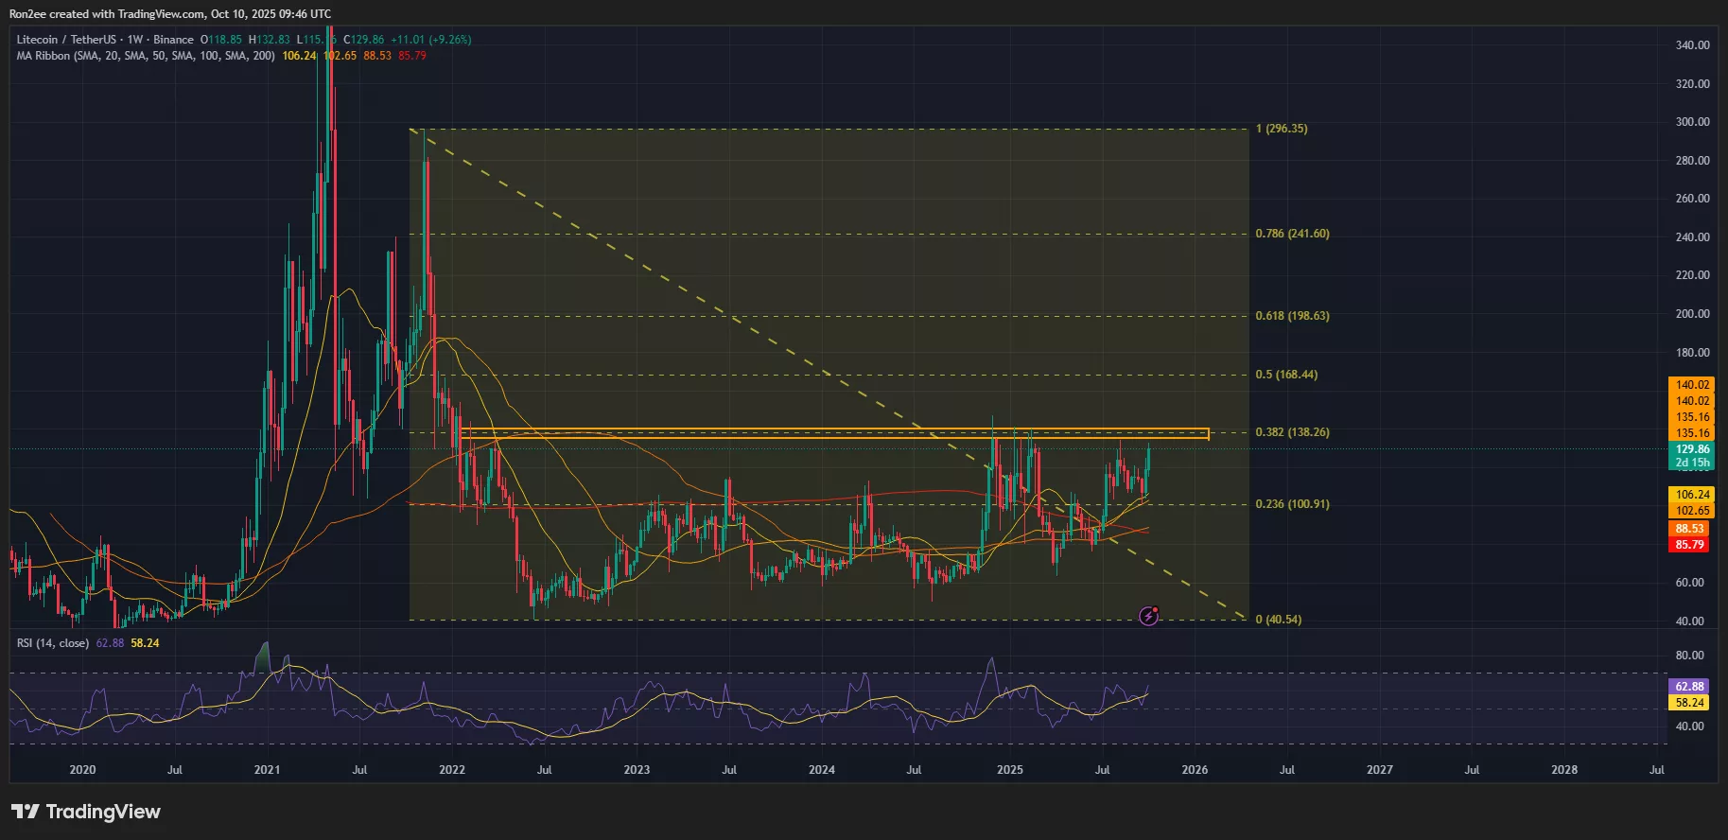Click the 0.786 (241.60) Fibonacci label
The image size is (1728, 840).
(x=1292, y=234)
